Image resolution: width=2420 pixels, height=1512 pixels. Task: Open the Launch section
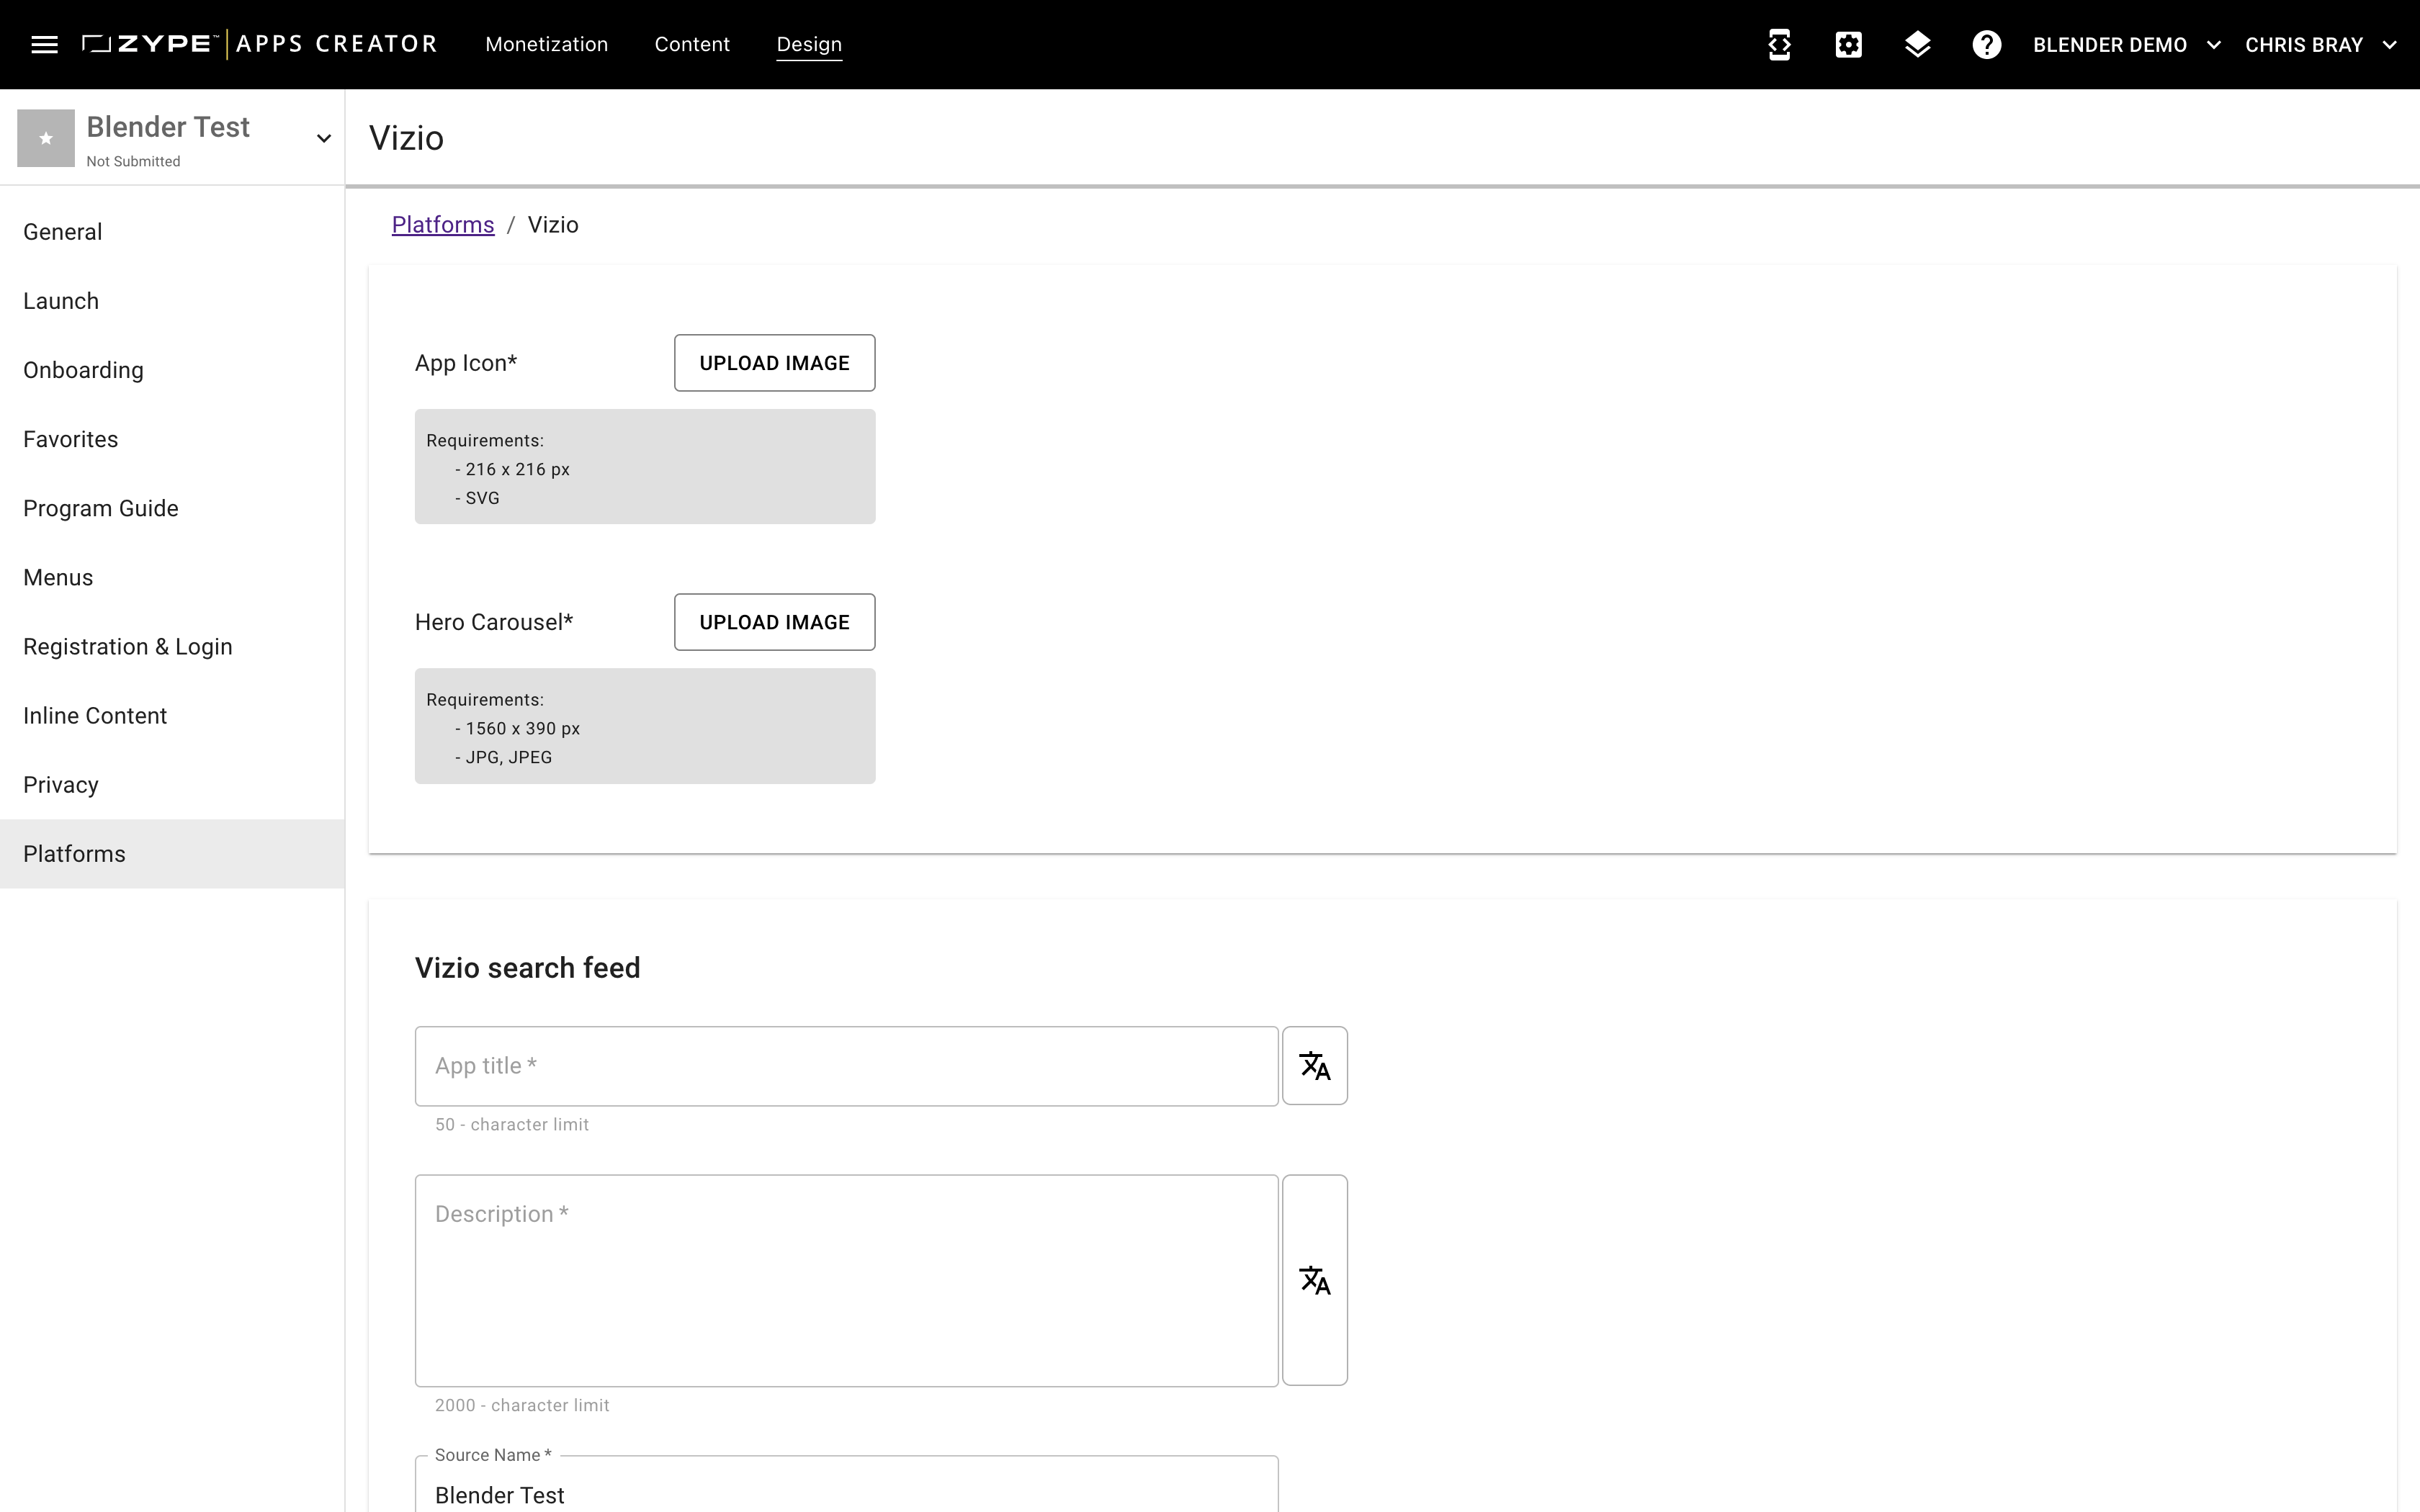pos(172,301)
